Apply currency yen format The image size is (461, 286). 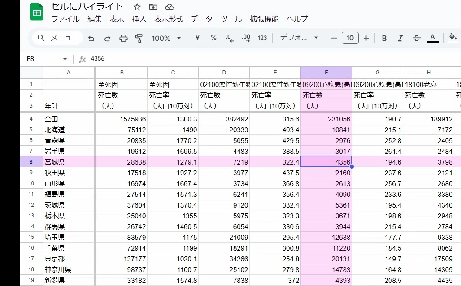(198, 38)
